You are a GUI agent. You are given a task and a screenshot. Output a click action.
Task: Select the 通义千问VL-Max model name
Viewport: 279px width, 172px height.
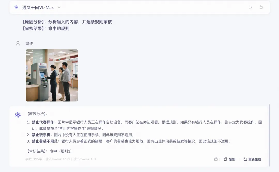click(x=38, y=8)
